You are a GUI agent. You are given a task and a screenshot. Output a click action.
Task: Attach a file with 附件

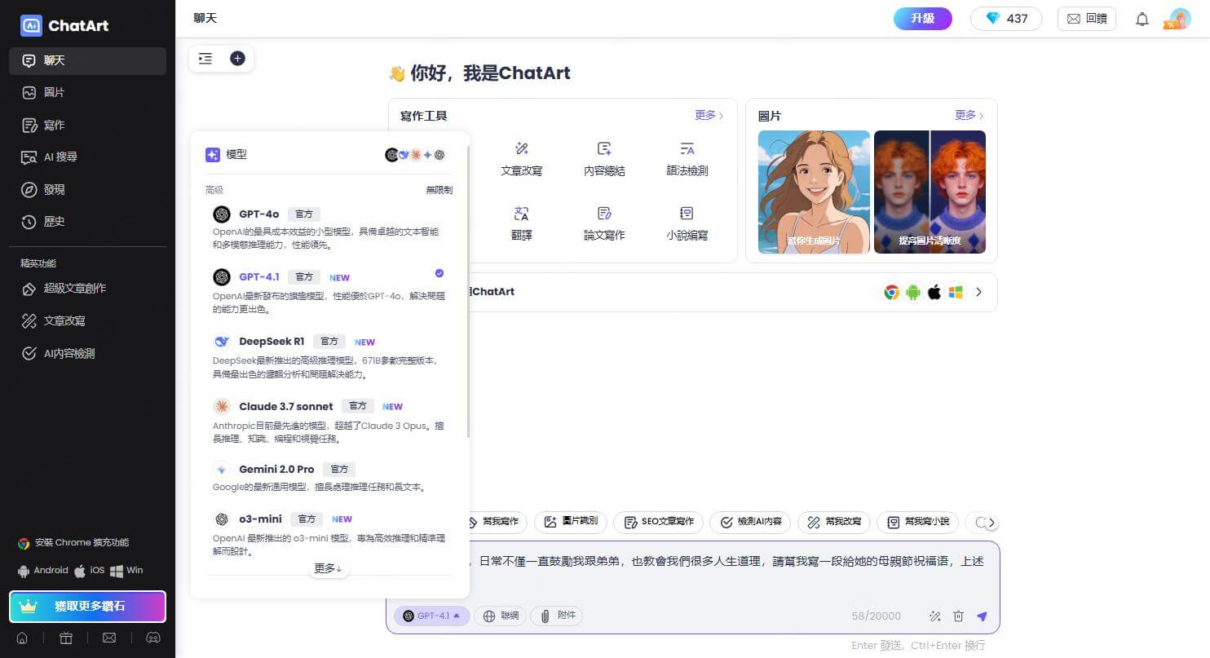tap(557, 616)
